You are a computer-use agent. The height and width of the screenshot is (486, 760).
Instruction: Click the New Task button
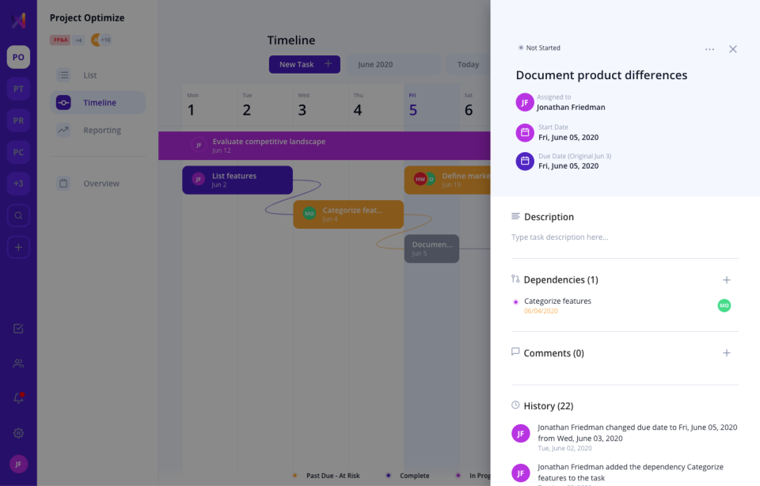(304, 64)
